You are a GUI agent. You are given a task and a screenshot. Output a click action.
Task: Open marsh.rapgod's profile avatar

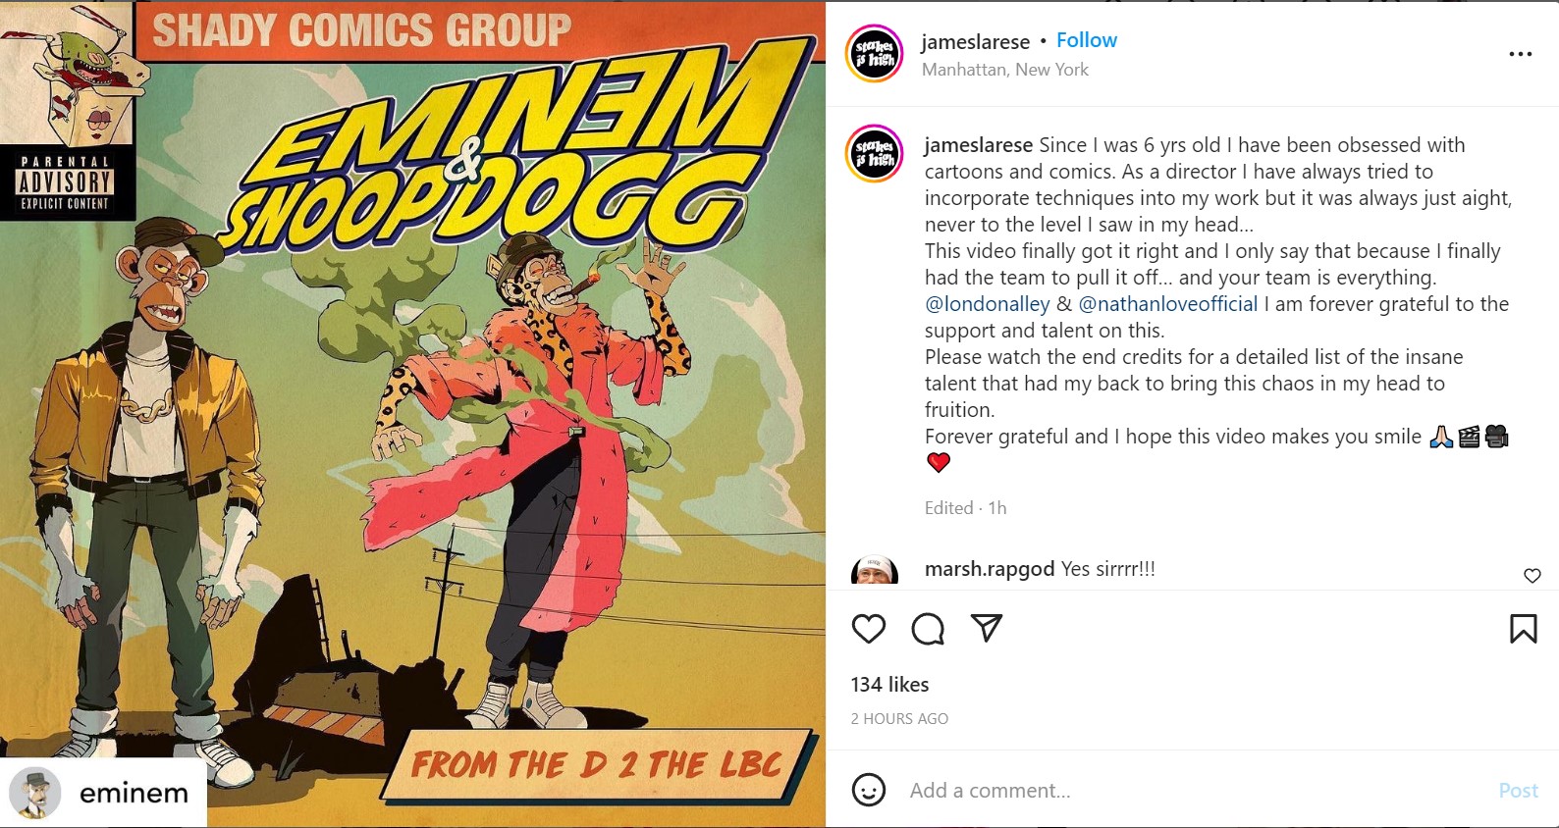pyautogui.click(x=875, y=570)
